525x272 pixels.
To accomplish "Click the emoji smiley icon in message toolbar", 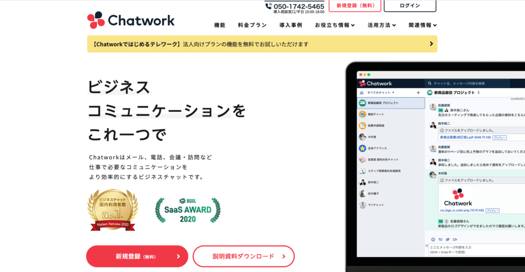I will 433,240.
